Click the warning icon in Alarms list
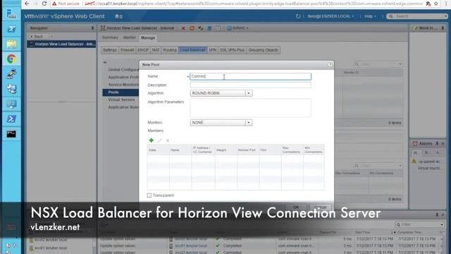 414,162
